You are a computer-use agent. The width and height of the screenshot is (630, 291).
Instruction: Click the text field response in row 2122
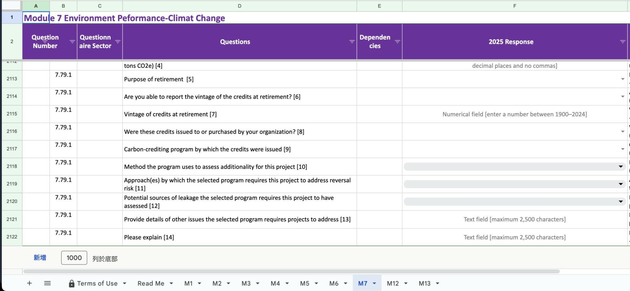click(514, 237)
